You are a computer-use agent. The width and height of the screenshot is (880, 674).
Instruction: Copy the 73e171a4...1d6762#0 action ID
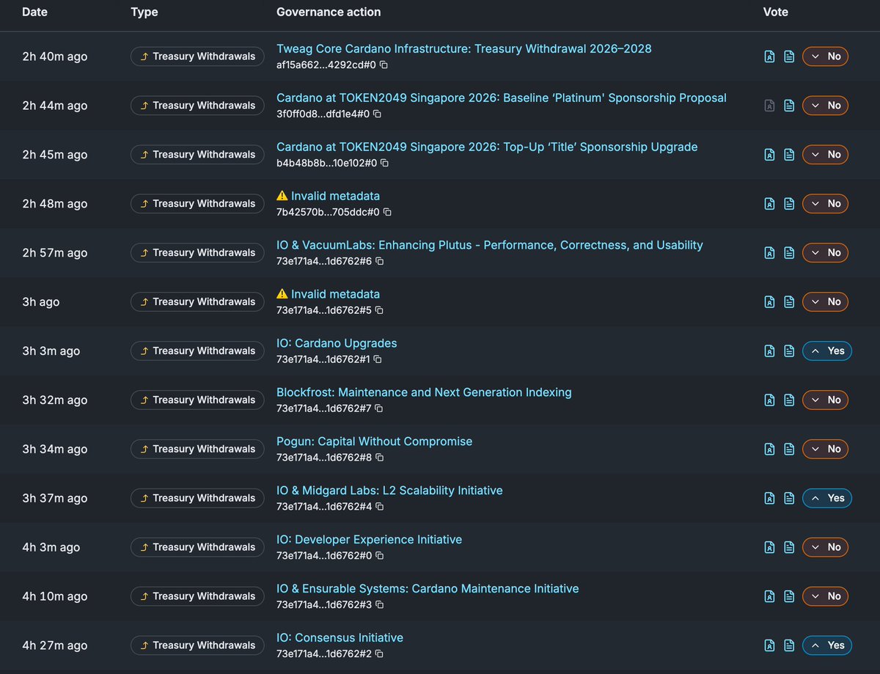coord(380,557)
